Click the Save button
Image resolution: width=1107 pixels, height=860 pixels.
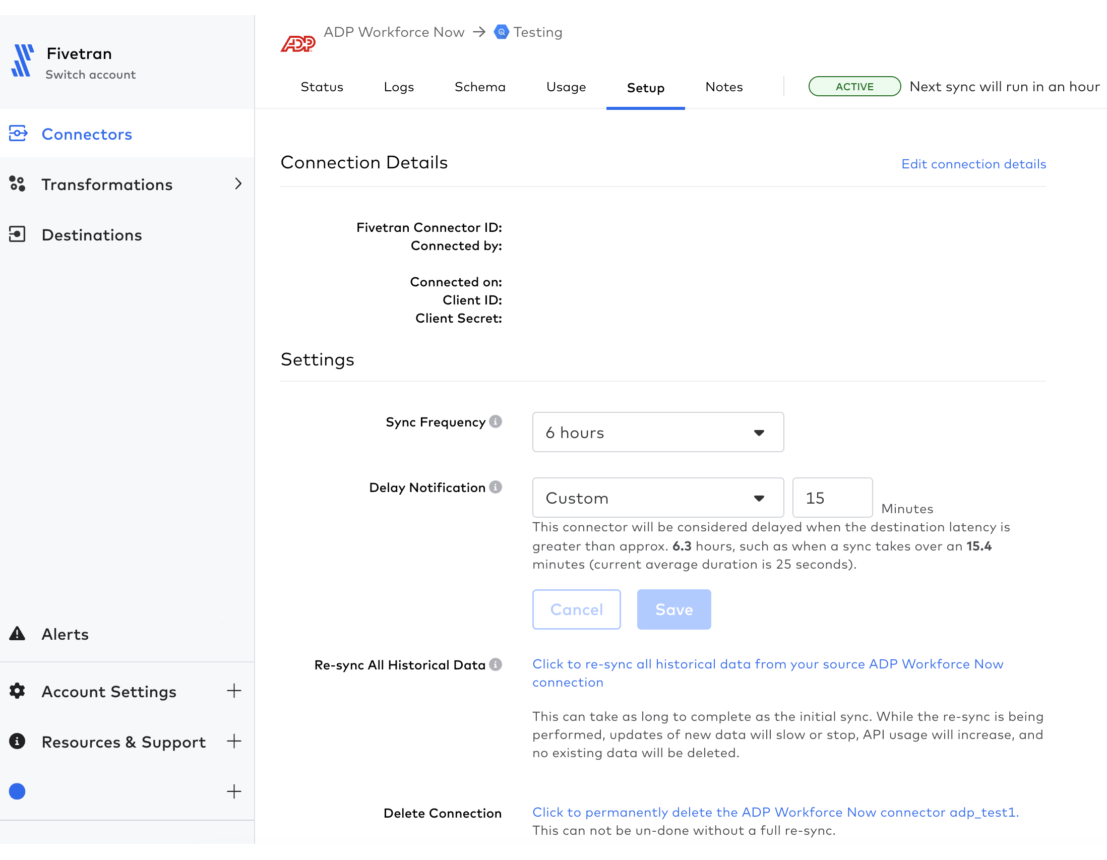674,609
